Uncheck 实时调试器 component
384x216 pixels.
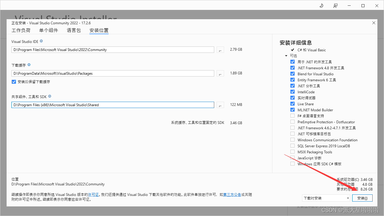click(292, 98)
